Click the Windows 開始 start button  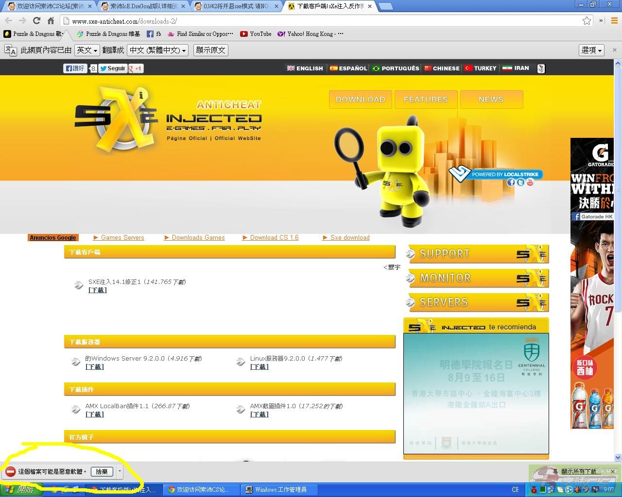(x=20, y=490)
